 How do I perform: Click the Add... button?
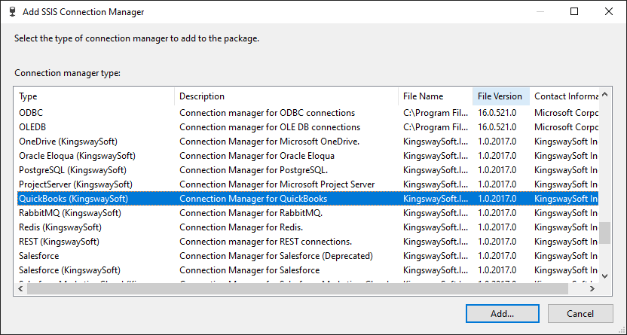pyautogui.click(x=502, y=313)
